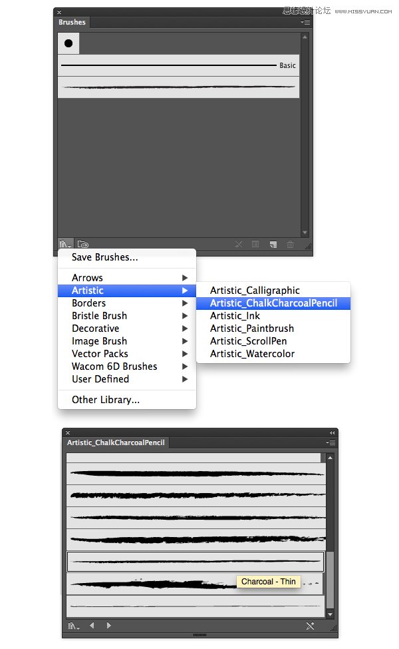Open Brush Libraries Menu in ChalkCharcoalPencil panel

pyautogui.click(x=74, y=626)
